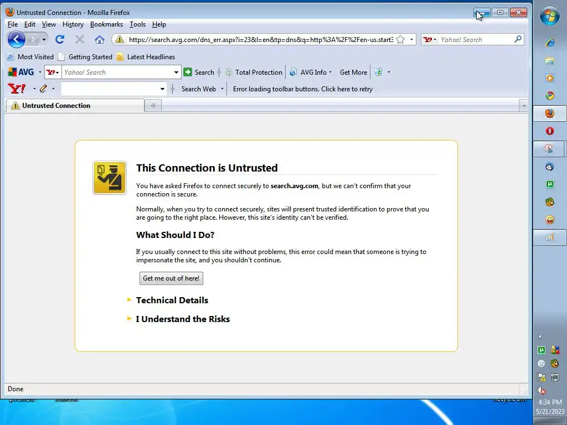
Task: Open Internet Explorer from the taskbar
Action: (x=550, y=43)
